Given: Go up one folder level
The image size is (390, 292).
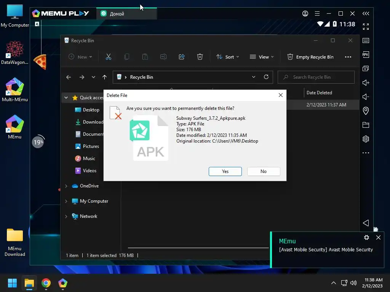Looking at the screenshot, I should point(104,77).
